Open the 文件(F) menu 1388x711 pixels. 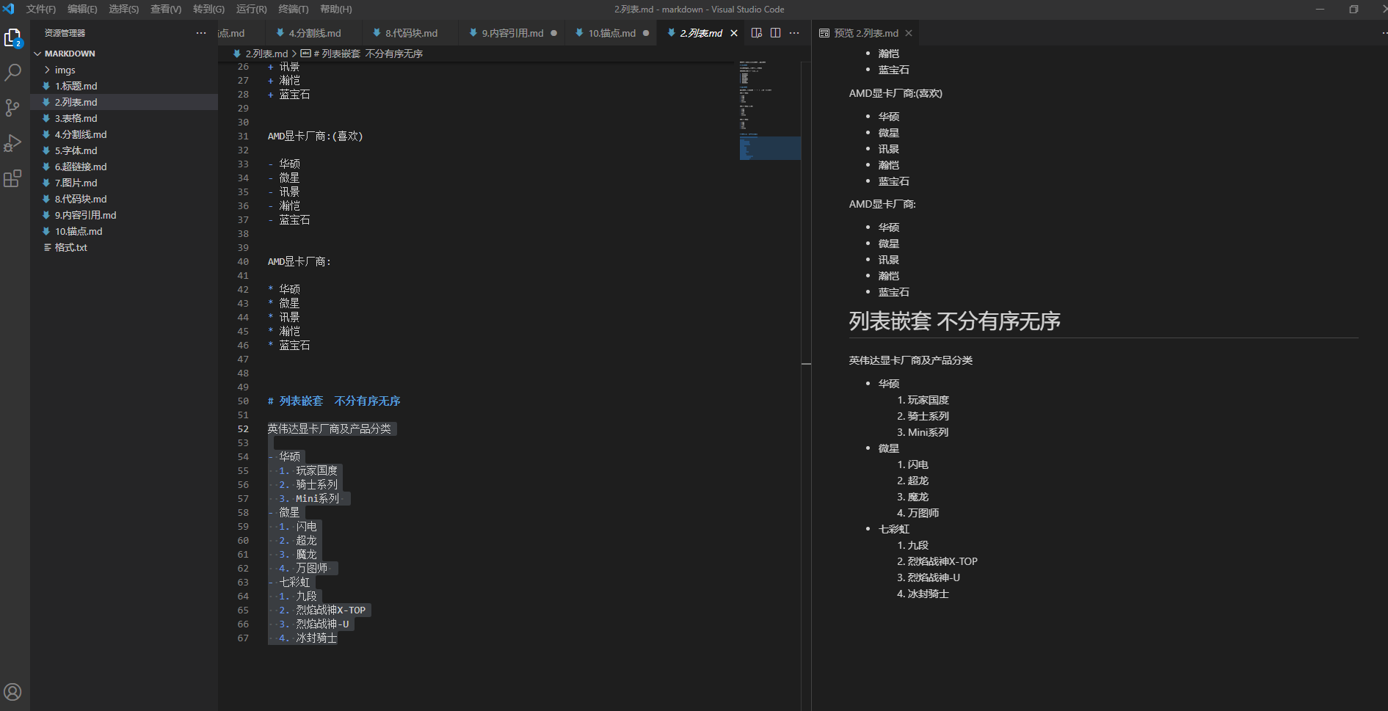point(41,10)
